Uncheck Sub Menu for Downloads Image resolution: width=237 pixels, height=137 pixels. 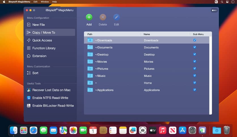[x=194, y=40]
